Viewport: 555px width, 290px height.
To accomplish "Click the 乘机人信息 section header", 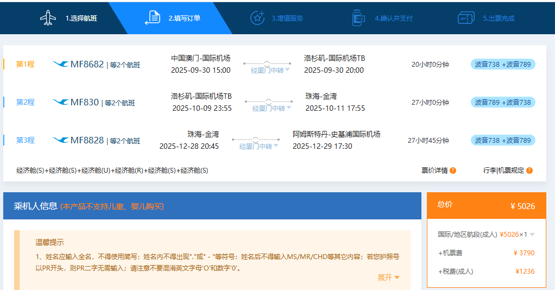I will 212,206.
